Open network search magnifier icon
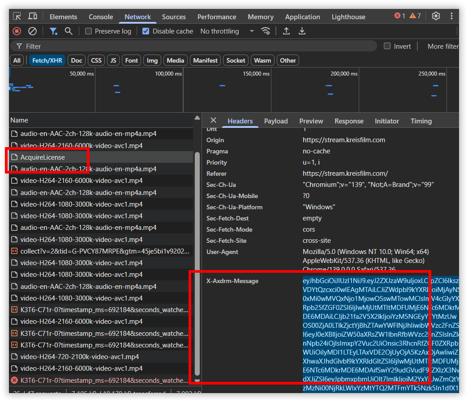This screenshot has width=468, height=402. point(69,31)
